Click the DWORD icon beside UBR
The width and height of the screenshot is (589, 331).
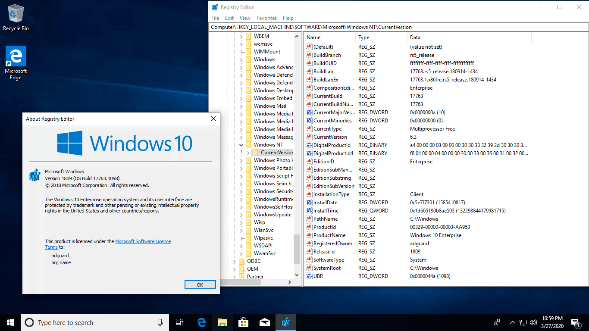click(x=309, y=276)
